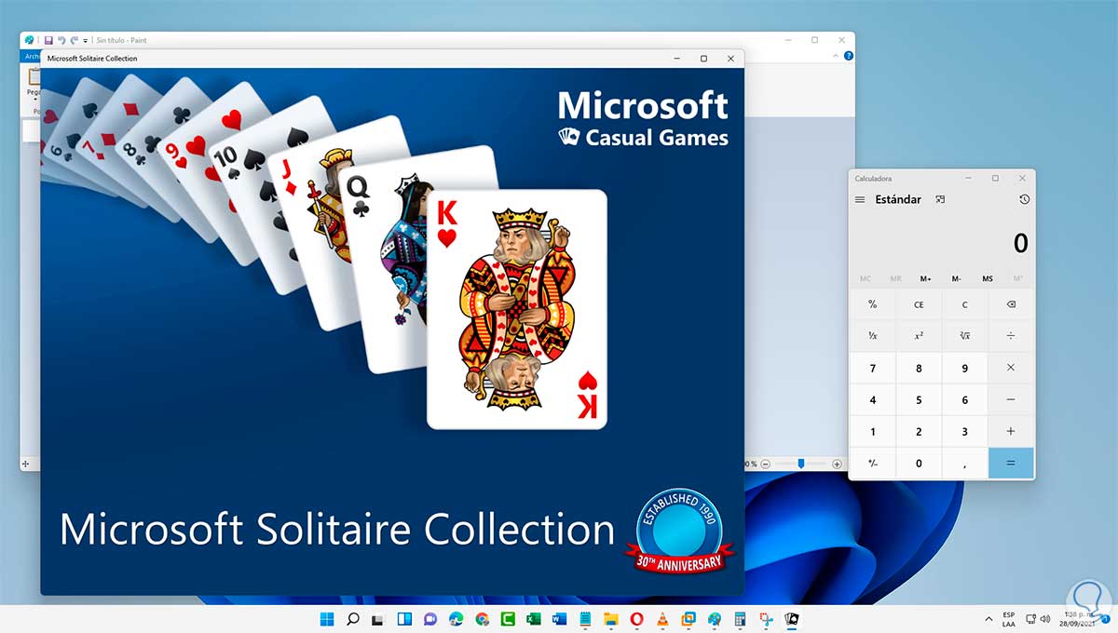Click the Estándar mode title in Calculator
1118x633 pixels.
[898, 199]
